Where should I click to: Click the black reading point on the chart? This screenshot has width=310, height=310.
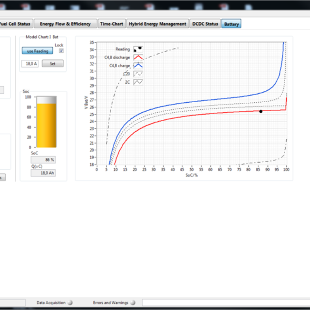(x=261, y=111)
